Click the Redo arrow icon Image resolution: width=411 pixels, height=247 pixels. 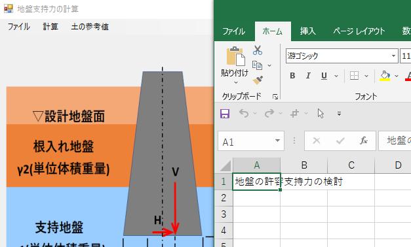click(x=269, y=114)
